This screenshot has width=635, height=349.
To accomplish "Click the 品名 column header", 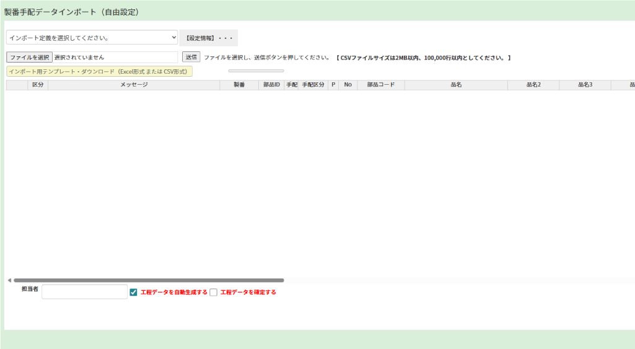I will 456,85.
